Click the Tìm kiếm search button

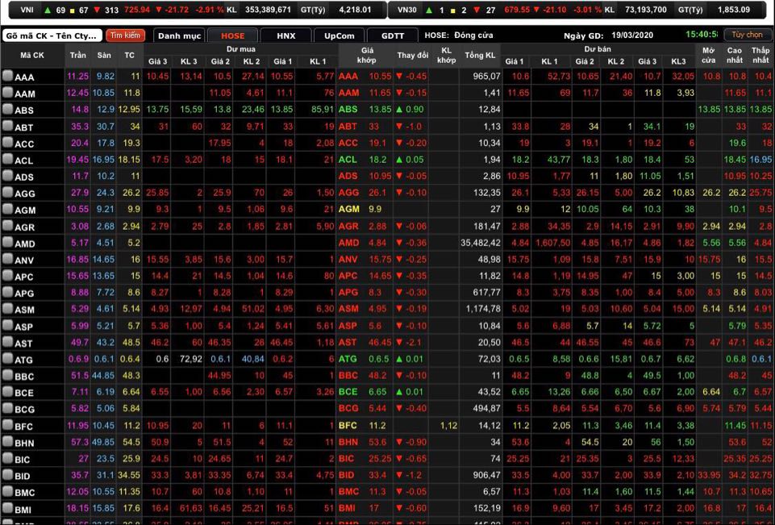[x=125, y=36]
